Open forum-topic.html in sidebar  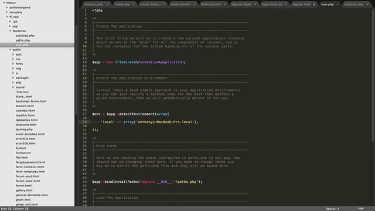28,181
